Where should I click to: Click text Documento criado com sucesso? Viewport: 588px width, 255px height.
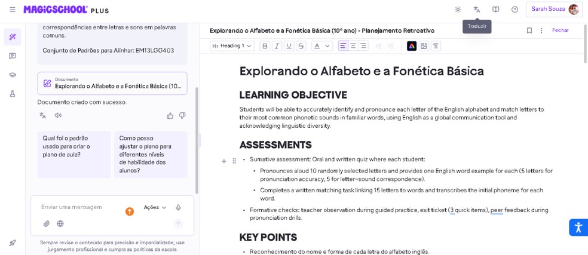coord(82,102)
